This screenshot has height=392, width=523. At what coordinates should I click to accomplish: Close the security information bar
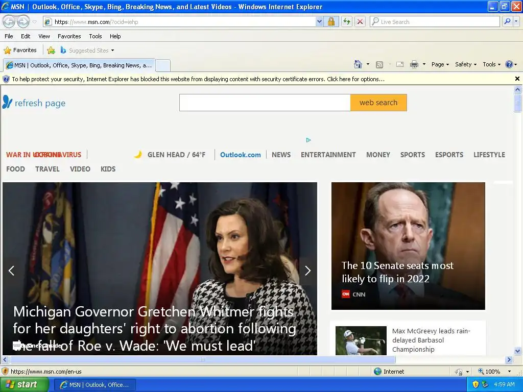(x=517, y=79)
